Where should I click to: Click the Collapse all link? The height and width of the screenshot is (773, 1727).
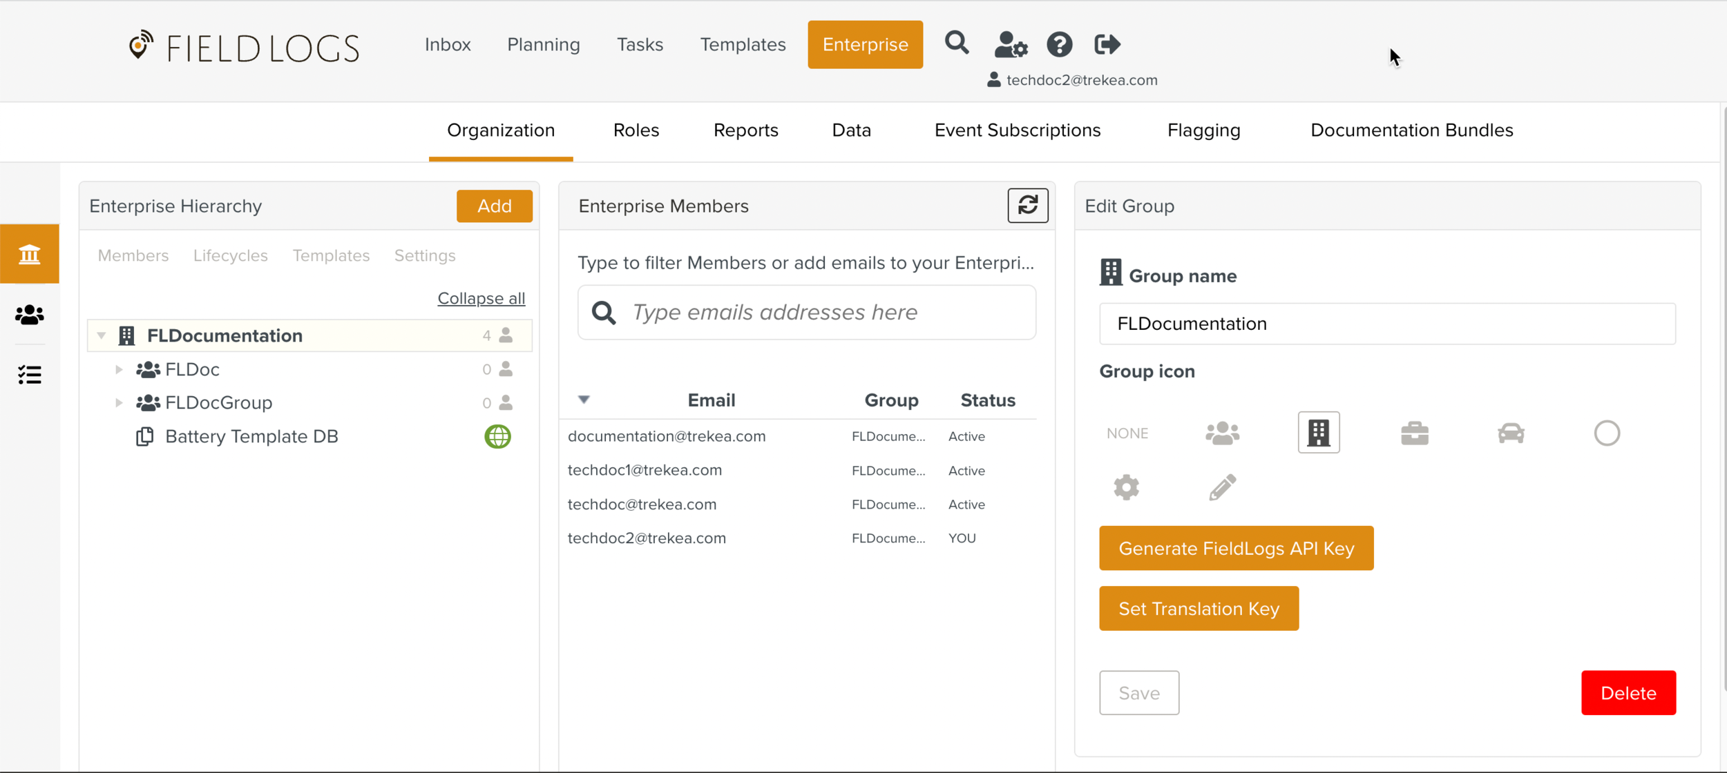[481, 298]
